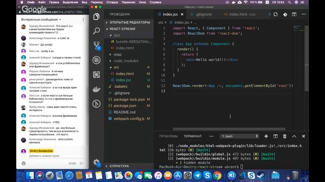325x182 pixels.
Task: Click the editor's horizontal scrollbar
Action: pyautogui.click(x=229, y=129)
